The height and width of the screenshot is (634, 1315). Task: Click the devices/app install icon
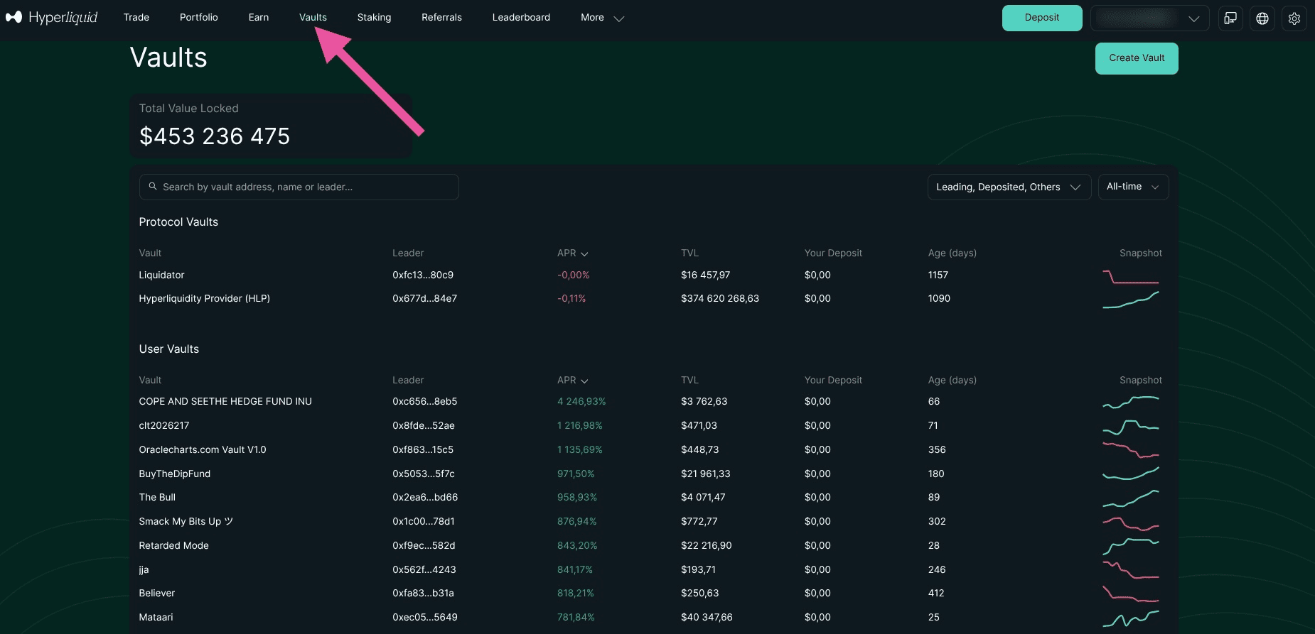tap(1230, 18)
